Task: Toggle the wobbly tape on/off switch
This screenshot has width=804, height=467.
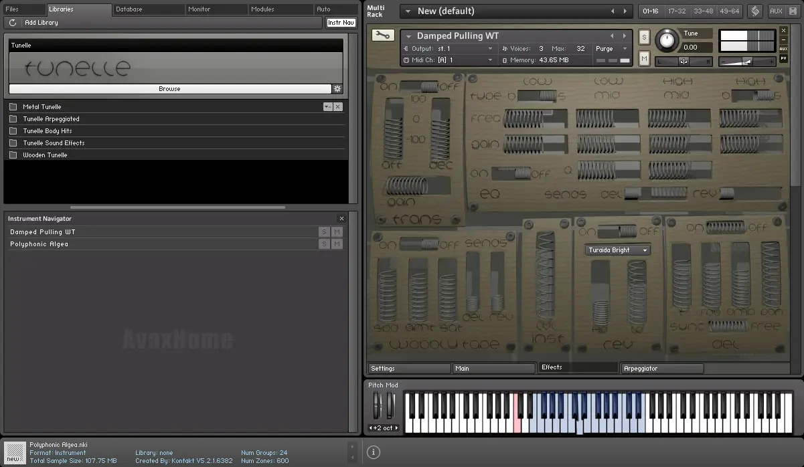Action: pyautogui.click(x=419, y=244)
